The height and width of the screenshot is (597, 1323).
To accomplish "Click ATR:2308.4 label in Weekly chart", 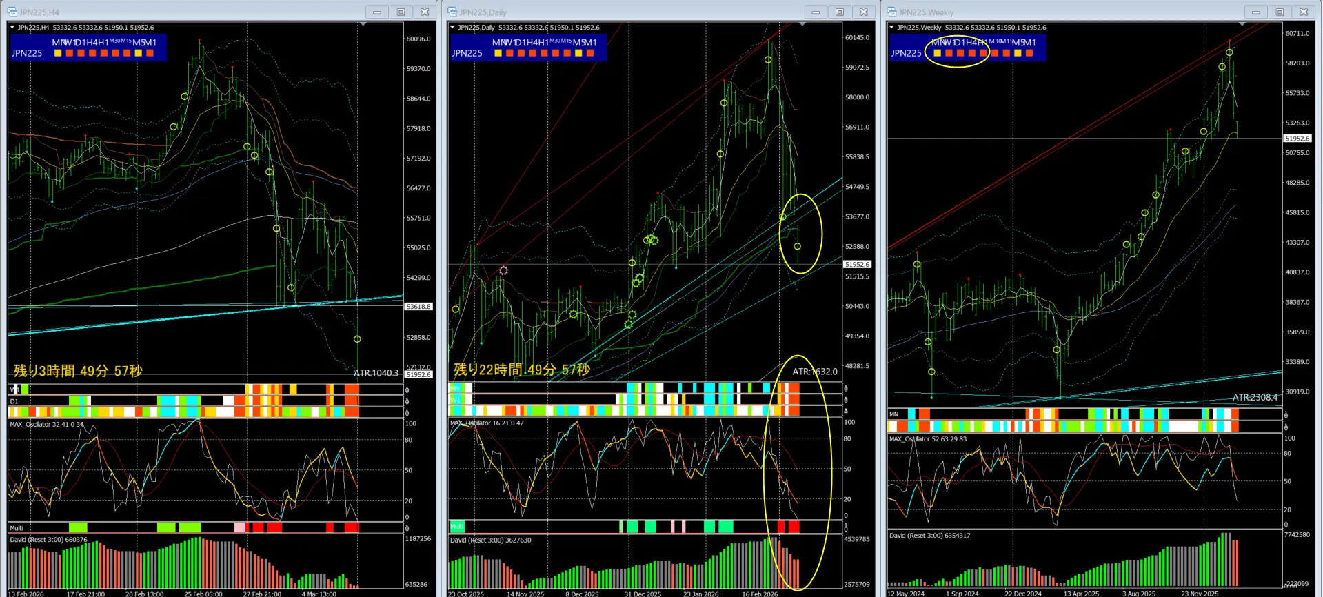I will 1255,397.
